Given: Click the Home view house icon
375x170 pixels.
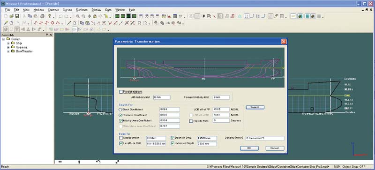Looking at the screenshot, I should point(95,16).
